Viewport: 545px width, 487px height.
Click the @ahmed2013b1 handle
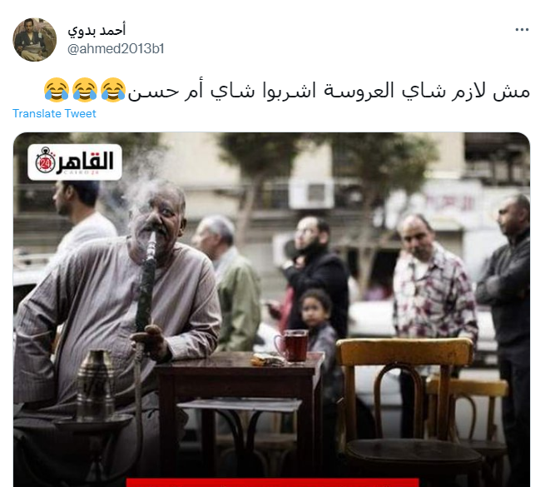[116, 48]
